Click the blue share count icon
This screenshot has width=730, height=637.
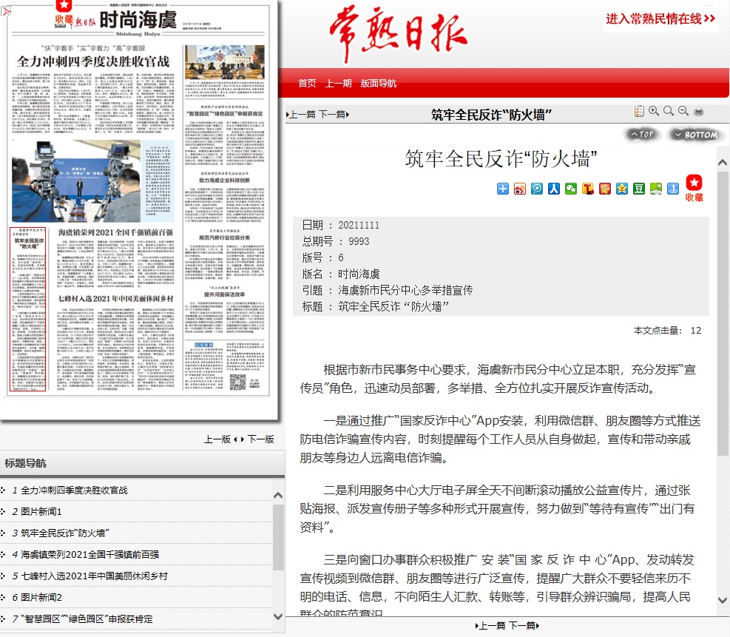coord(673,189)
